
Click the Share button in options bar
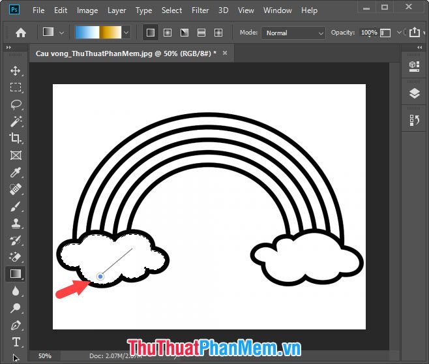(415, 32)
